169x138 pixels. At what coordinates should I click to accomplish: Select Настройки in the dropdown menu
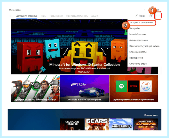(x=135, y=28)
